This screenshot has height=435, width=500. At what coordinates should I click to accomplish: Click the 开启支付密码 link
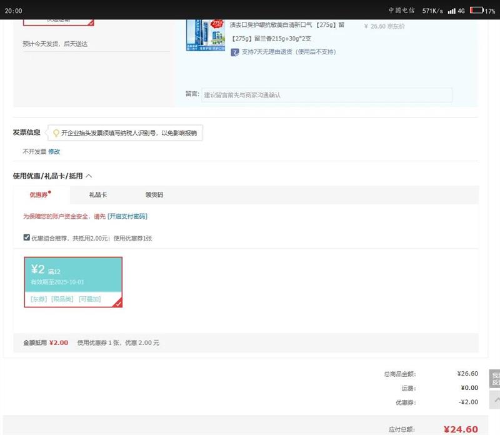click(127, 216)
